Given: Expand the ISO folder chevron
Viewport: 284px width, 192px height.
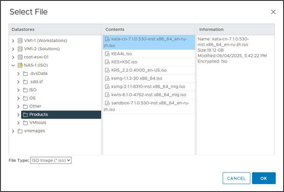Looking at the screenshot, I should (18, 90).
